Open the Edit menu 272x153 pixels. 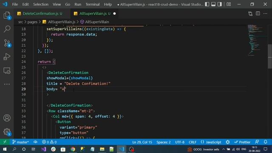click(25, 4)
